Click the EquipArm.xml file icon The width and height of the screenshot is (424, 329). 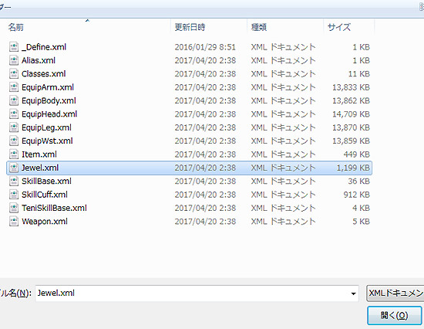click(x=14, y=87)
